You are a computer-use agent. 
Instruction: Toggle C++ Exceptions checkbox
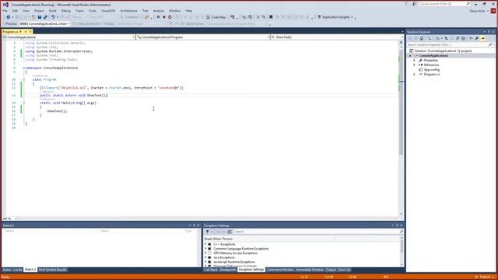(x=209, y=244)
